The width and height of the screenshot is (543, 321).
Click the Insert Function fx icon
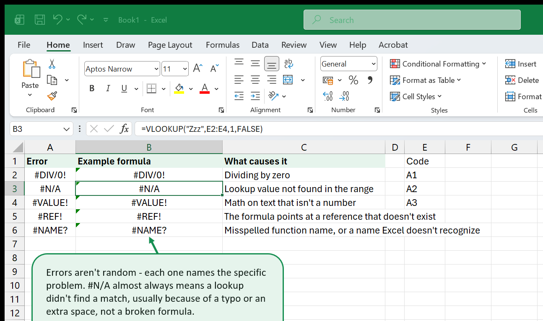pyautogui.click(x=124, y=129)
